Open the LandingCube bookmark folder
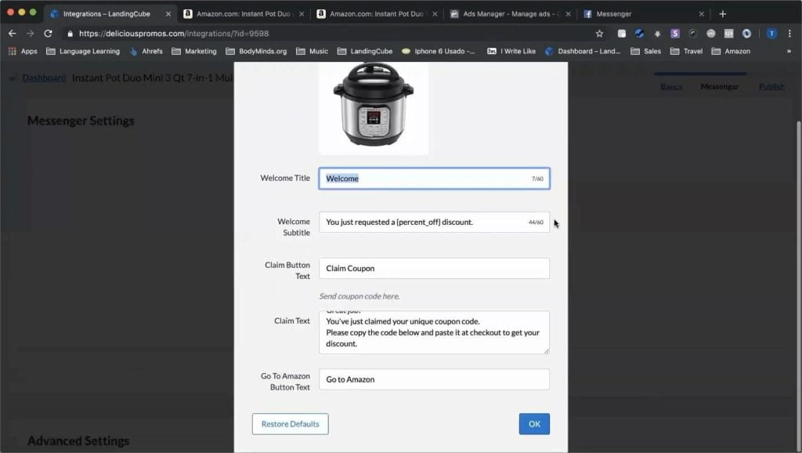 click(365, 51)
